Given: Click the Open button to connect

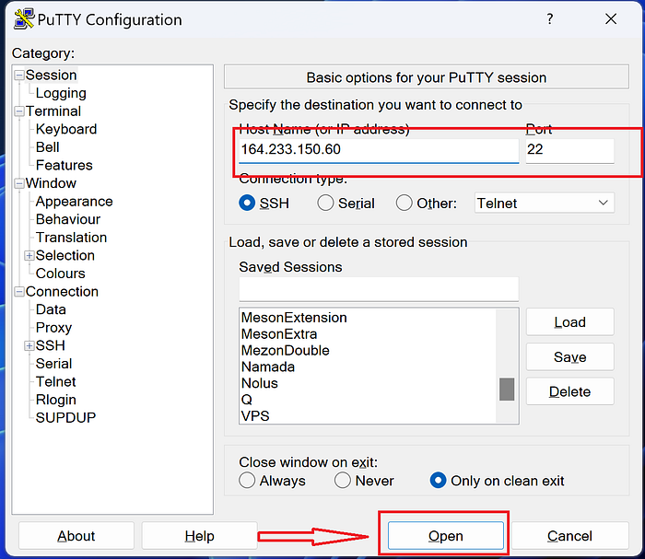Looking at the screenshot, I should 446,536.
